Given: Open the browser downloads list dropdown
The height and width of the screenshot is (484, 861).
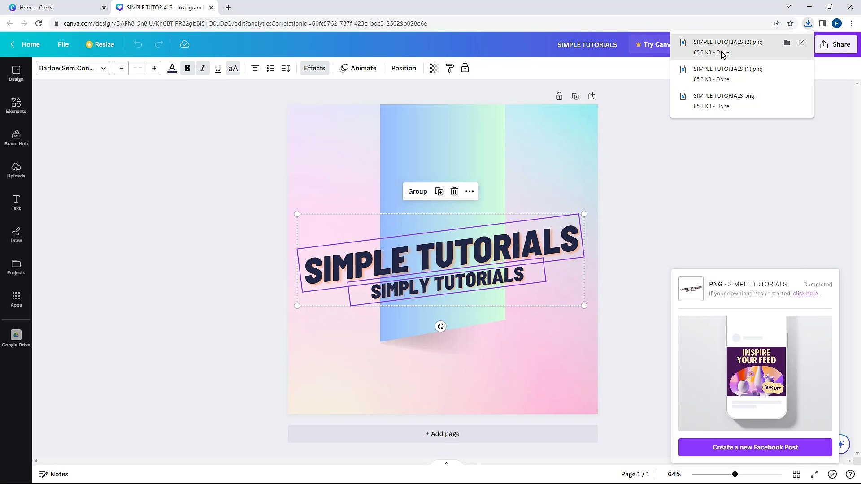Looking at the screenshot, I should coord(808,23).
